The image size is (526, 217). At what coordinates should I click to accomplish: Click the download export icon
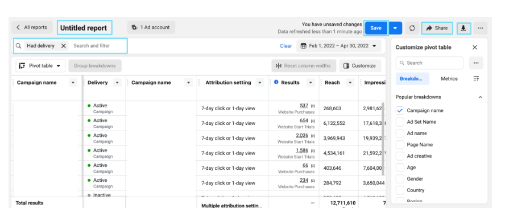(463, 28)
